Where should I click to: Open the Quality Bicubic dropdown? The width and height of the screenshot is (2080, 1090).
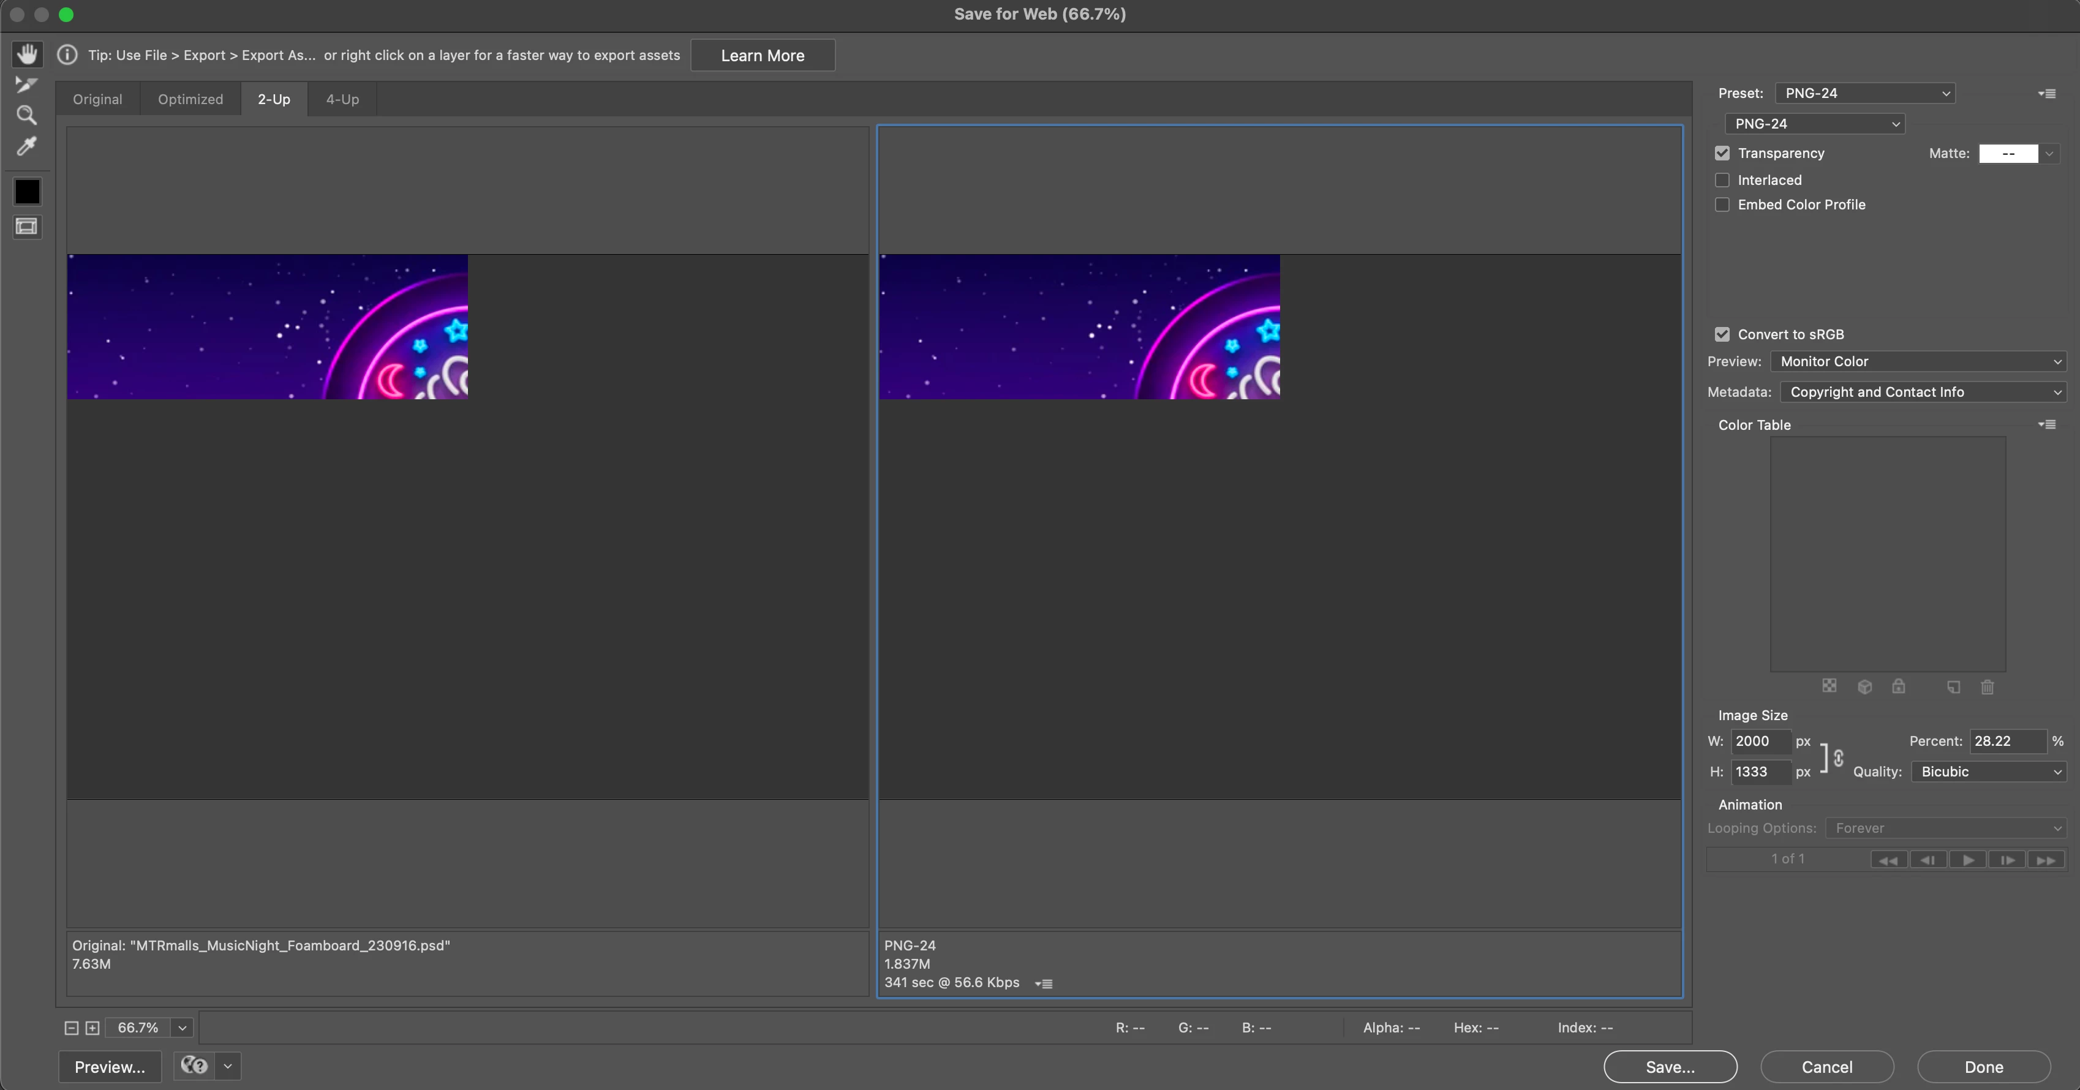click(1988, 772)
